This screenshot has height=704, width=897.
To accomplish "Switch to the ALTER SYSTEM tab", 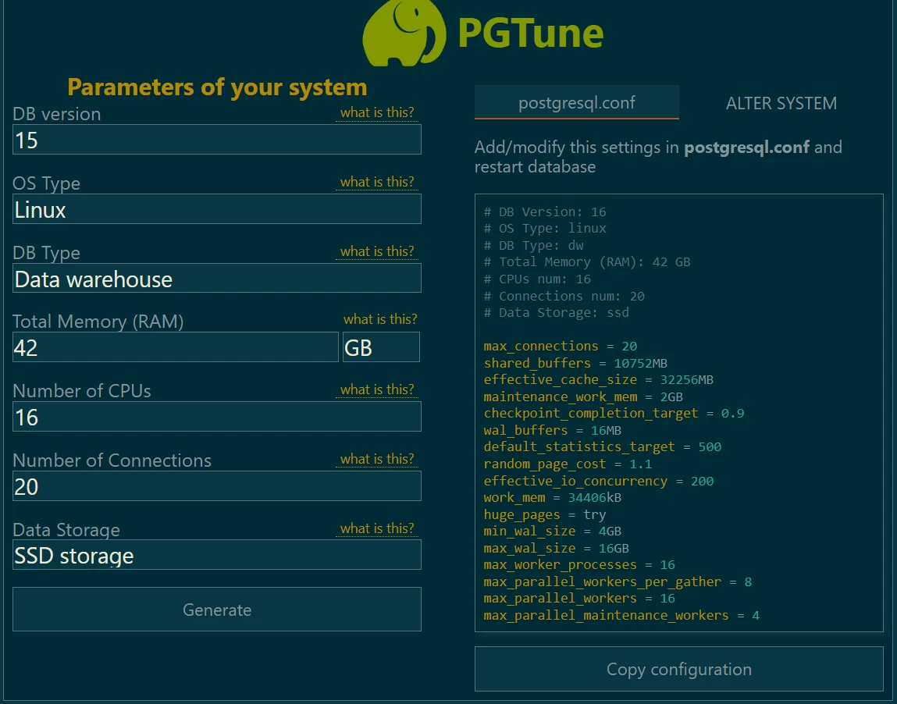I will coord(781,103).
